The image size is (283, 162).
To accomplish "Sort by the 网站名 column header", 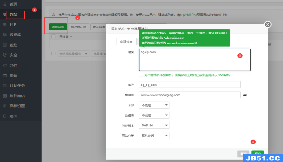I will (66, 36).
